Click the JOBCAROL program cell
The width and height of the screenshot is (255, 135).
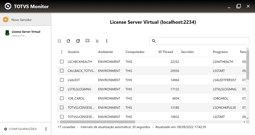[x=221, y=98]
